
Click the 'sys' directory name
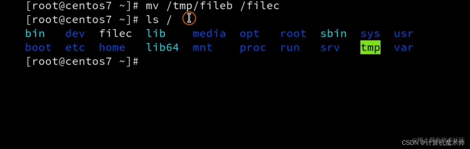(x=371, y=34)
